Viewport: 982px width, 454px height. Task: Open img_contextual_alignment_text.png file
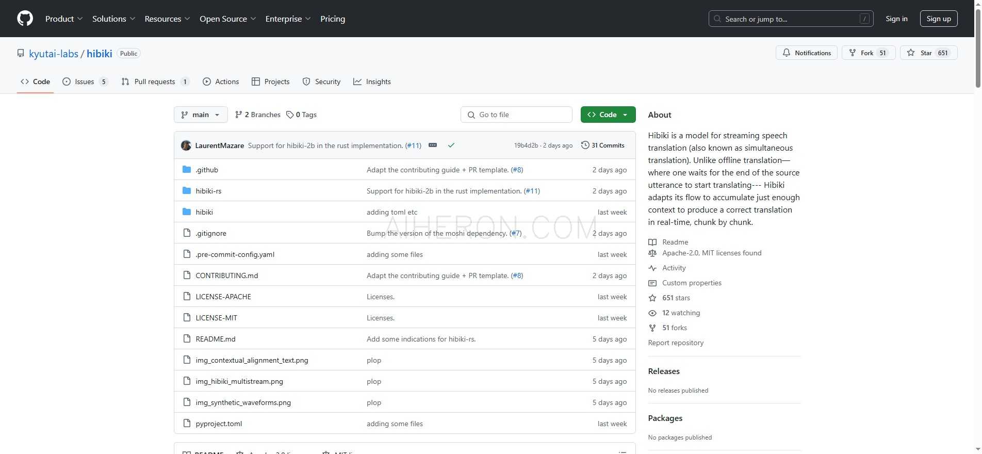coord(252,360)
